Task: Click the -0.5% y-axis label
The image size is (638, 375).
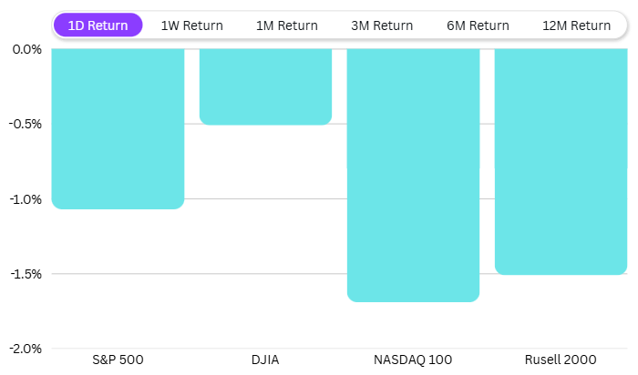Action: 26,124
